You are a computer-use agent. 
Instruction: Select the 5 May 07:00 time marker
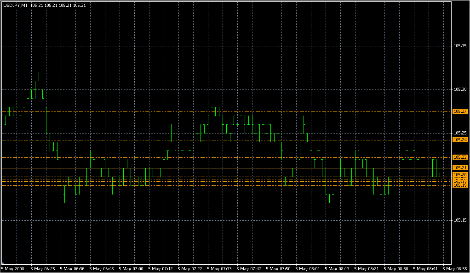(132, 268)
